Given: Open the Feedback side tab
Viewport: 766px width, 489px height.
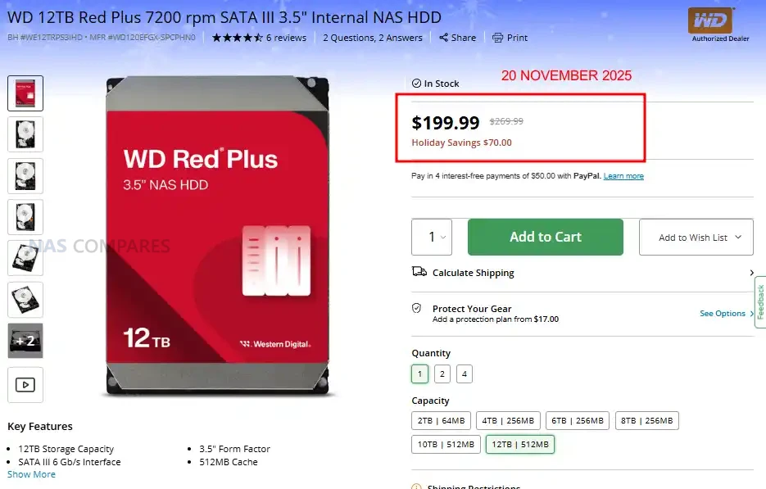Looking at the screenshot, I should (760, 301).
